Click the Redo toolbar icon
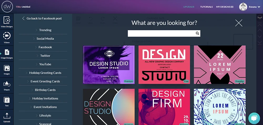This screenshot has height=125, width=263. pos(103,20)
